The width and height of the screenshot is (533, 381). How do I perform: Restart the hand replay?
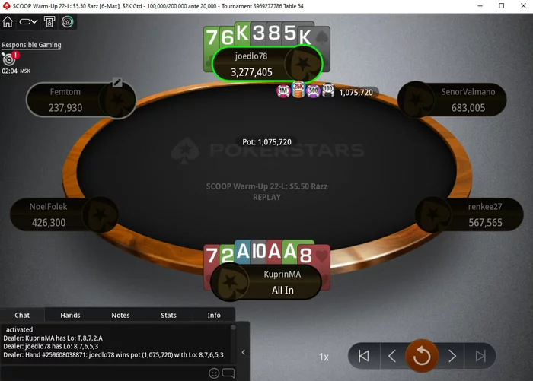[x=422, y=356]
